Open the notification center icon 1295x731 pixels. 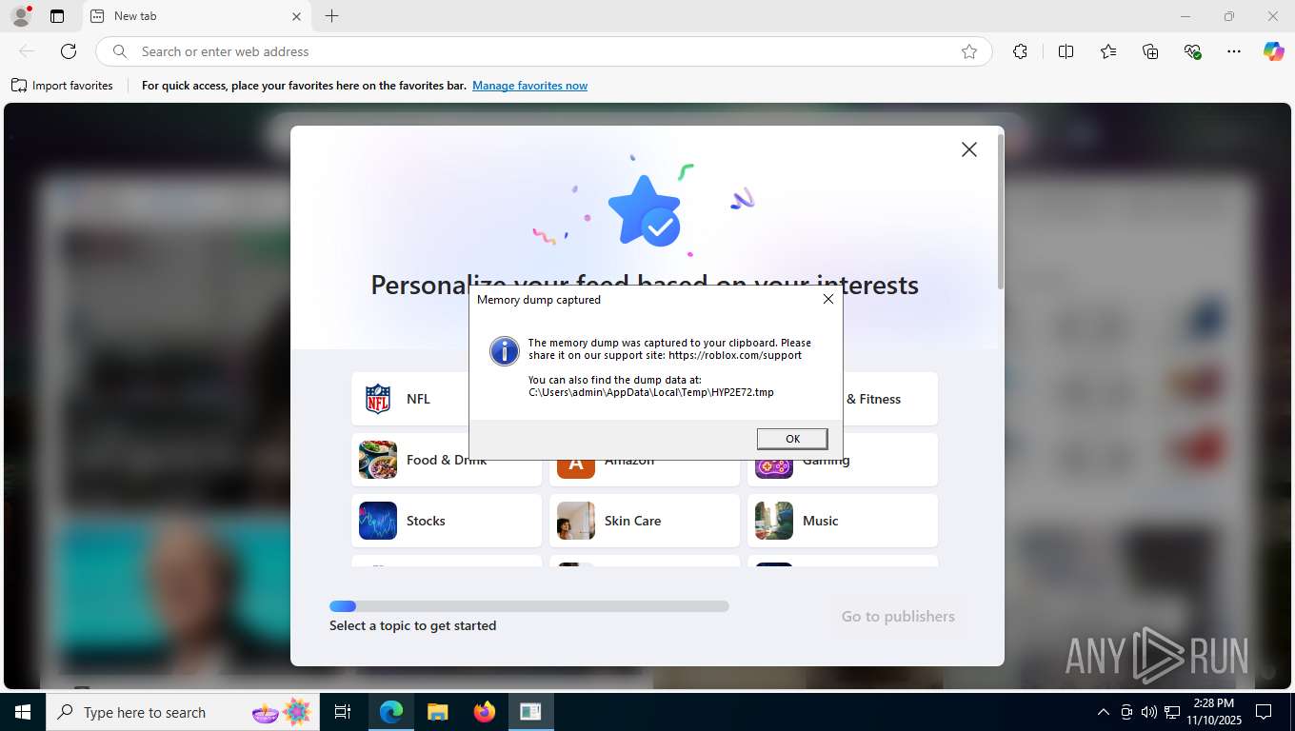point(1264,712)
